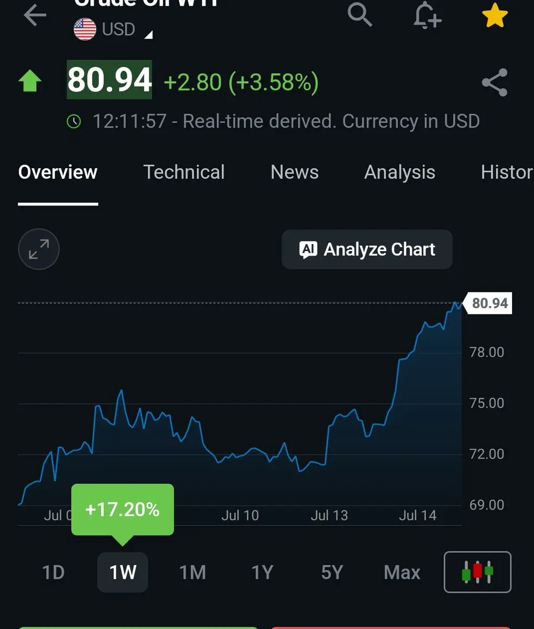Tap the 72.00 price axis label
This screenshot has width=534, height=629.
487,454
